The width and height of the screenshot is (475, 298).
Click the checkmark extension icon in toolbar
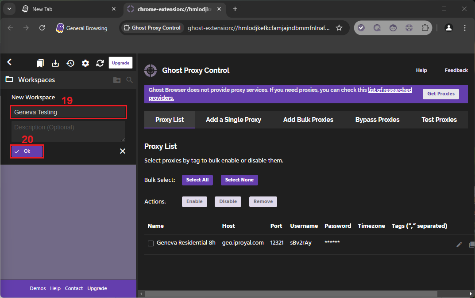[x=361, y=28]
